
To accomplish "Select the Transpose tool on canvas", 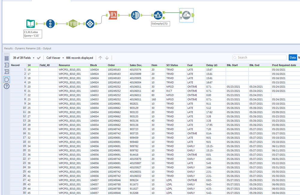I will tap(90, 24).
